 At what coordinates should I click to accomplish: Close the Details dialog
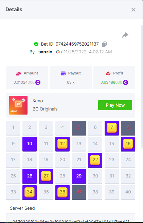(x=133, y=10)
